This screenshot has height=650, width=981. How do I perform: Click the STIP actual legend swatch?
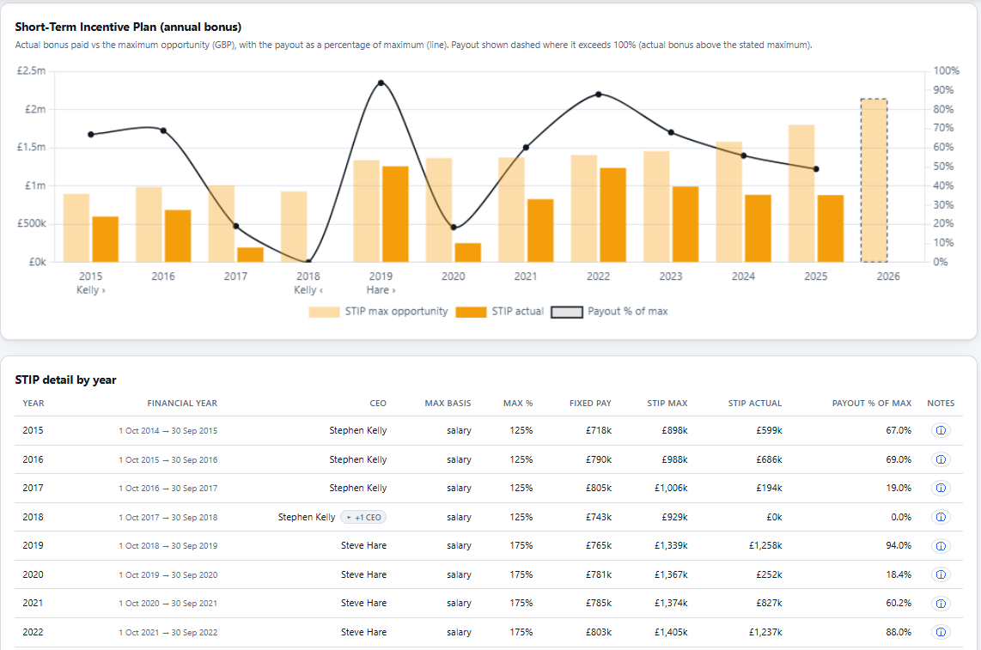[471, 312]
